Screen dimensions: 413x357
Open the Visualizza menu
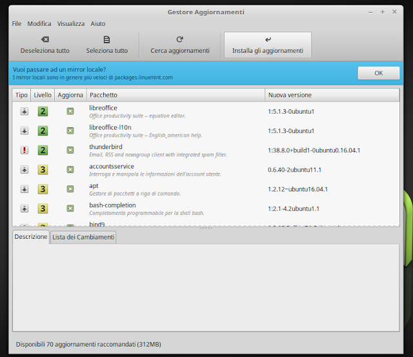point(71,24)
